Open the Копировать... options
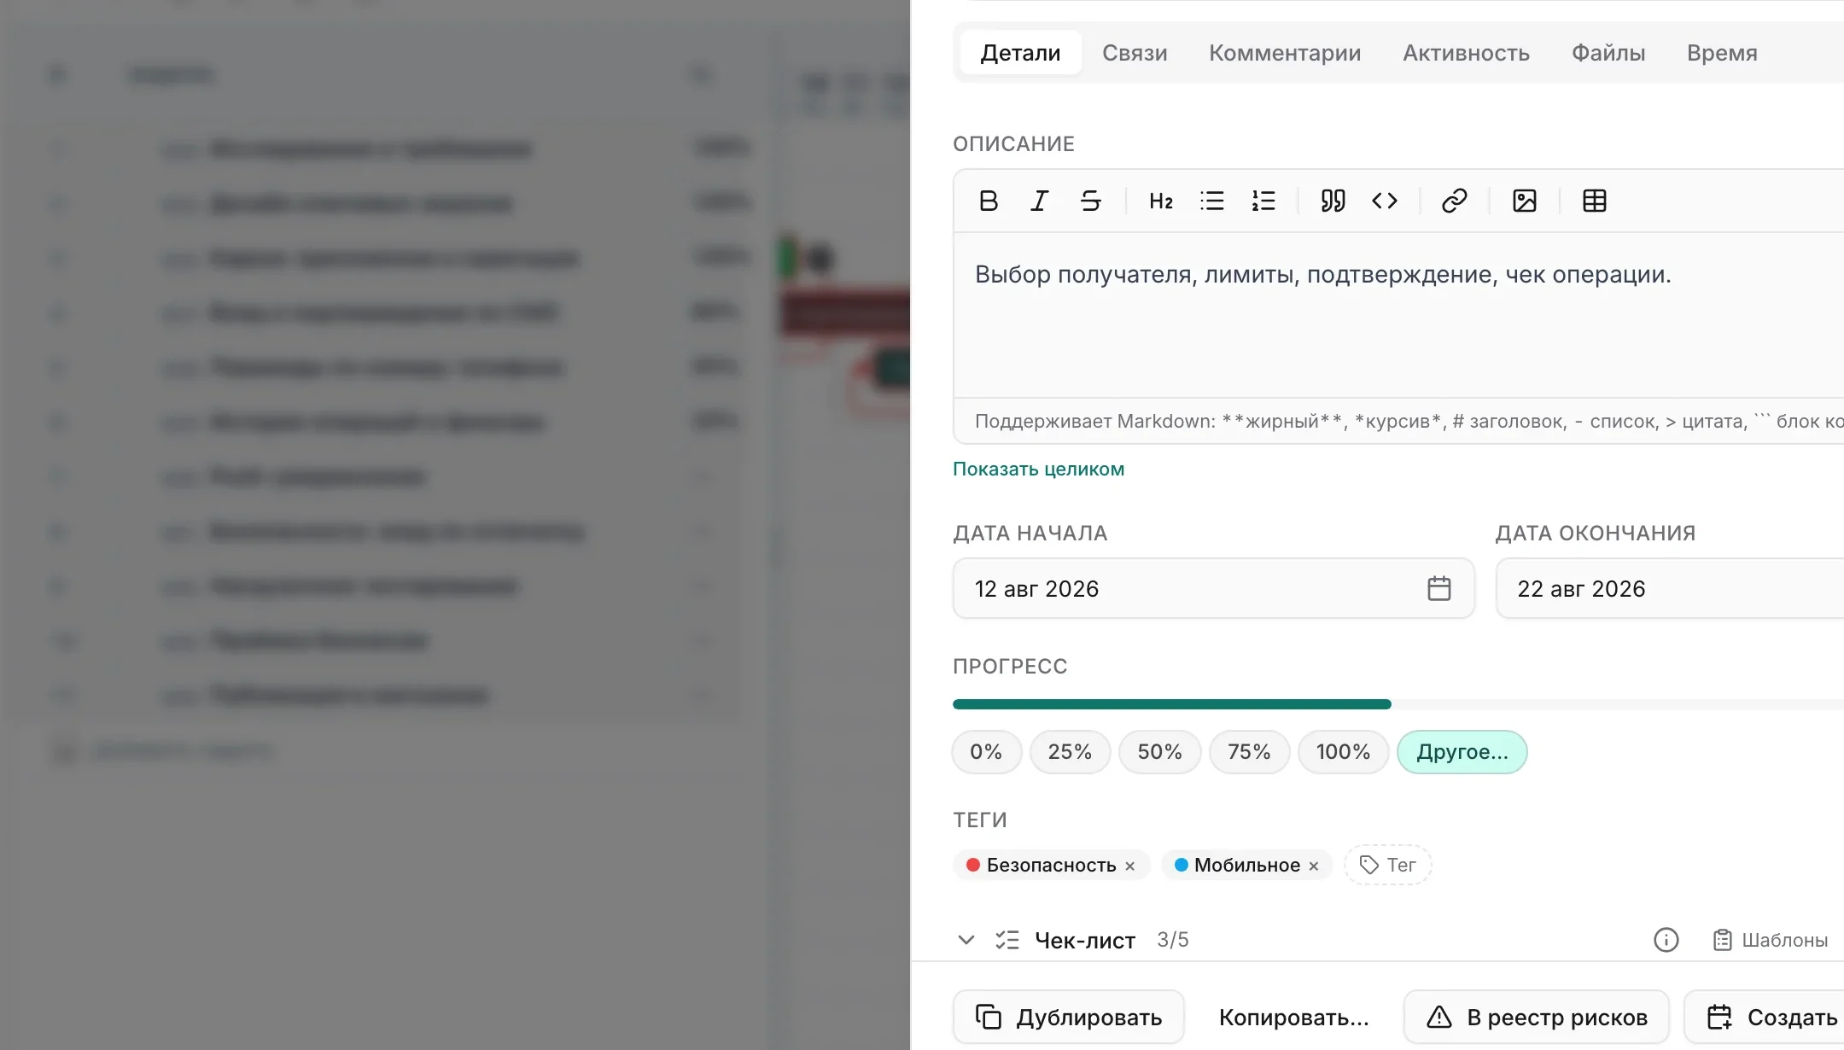1844x1050 pixels. (1293, 1017)
